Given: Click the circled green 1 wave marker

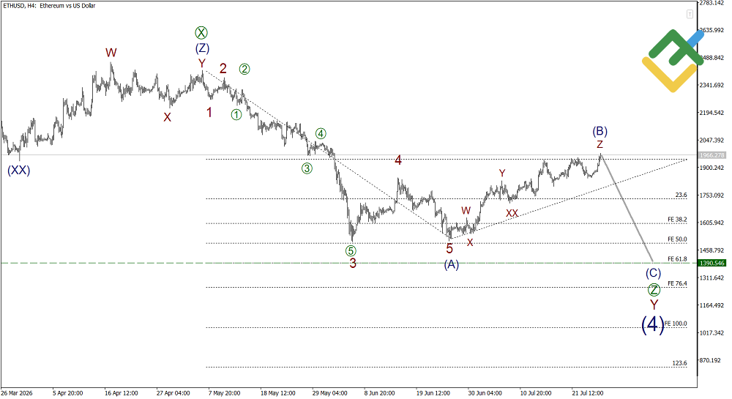Looking at the screenshot, I should click(236, 114).
